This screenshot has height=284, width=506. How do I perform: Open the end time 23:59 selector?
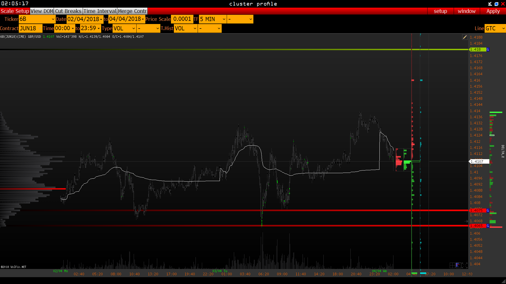click(90, 28)
